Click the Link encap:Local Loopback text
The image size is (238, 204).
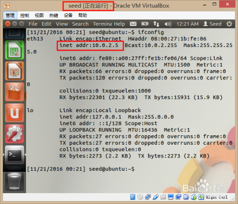coord(100,110)
